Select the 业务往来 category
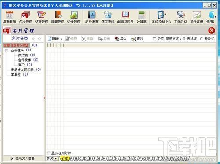Image resolution: width=220 pixels, height=164 pixels. (x=17, y=50)
